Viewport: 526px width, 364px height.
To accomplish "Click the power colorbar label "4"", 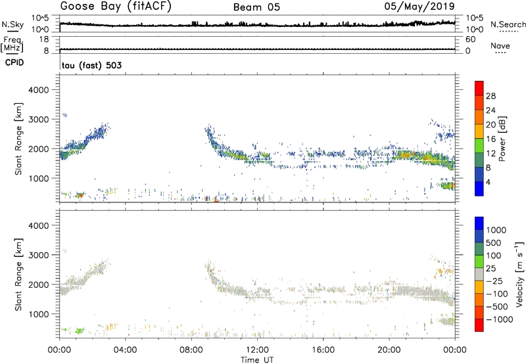I will pos(488,182).
